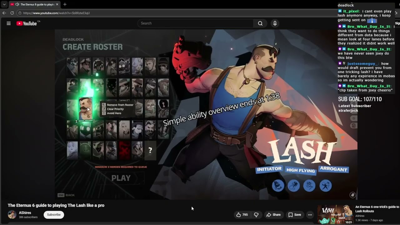Close the Eternus 6 guide tab
This screenshot has width=400, height=225.
coord(57,4)
